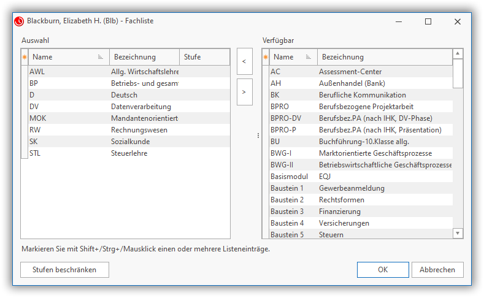Select AC Assessment-Center row
The height and width of the screenshot is (298, 484).
tap(361, 72)
